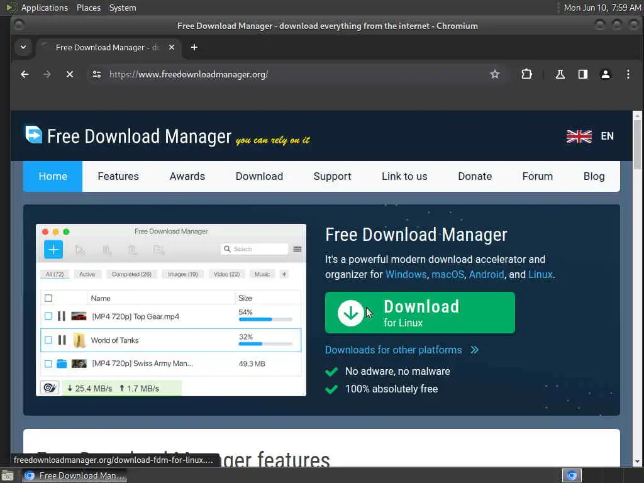Open the Places system menu

click(89, 8)
